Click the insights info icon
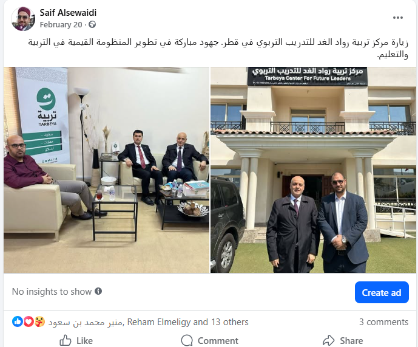Viewport: 418px width, 347px height. [x=98, y=291]
